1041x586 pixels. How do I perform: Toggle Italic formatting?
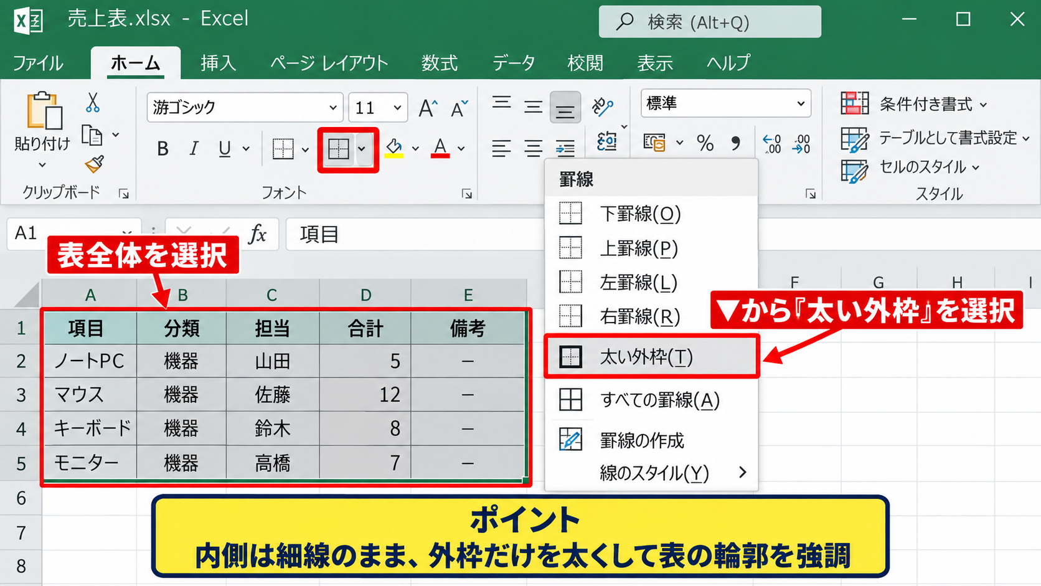[194, 149]
